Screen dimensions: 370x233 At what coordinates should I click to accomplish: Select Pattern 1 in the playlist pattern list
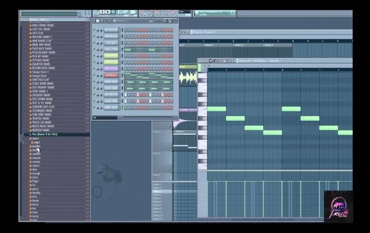pyautogui.click(x=158, y=184)
